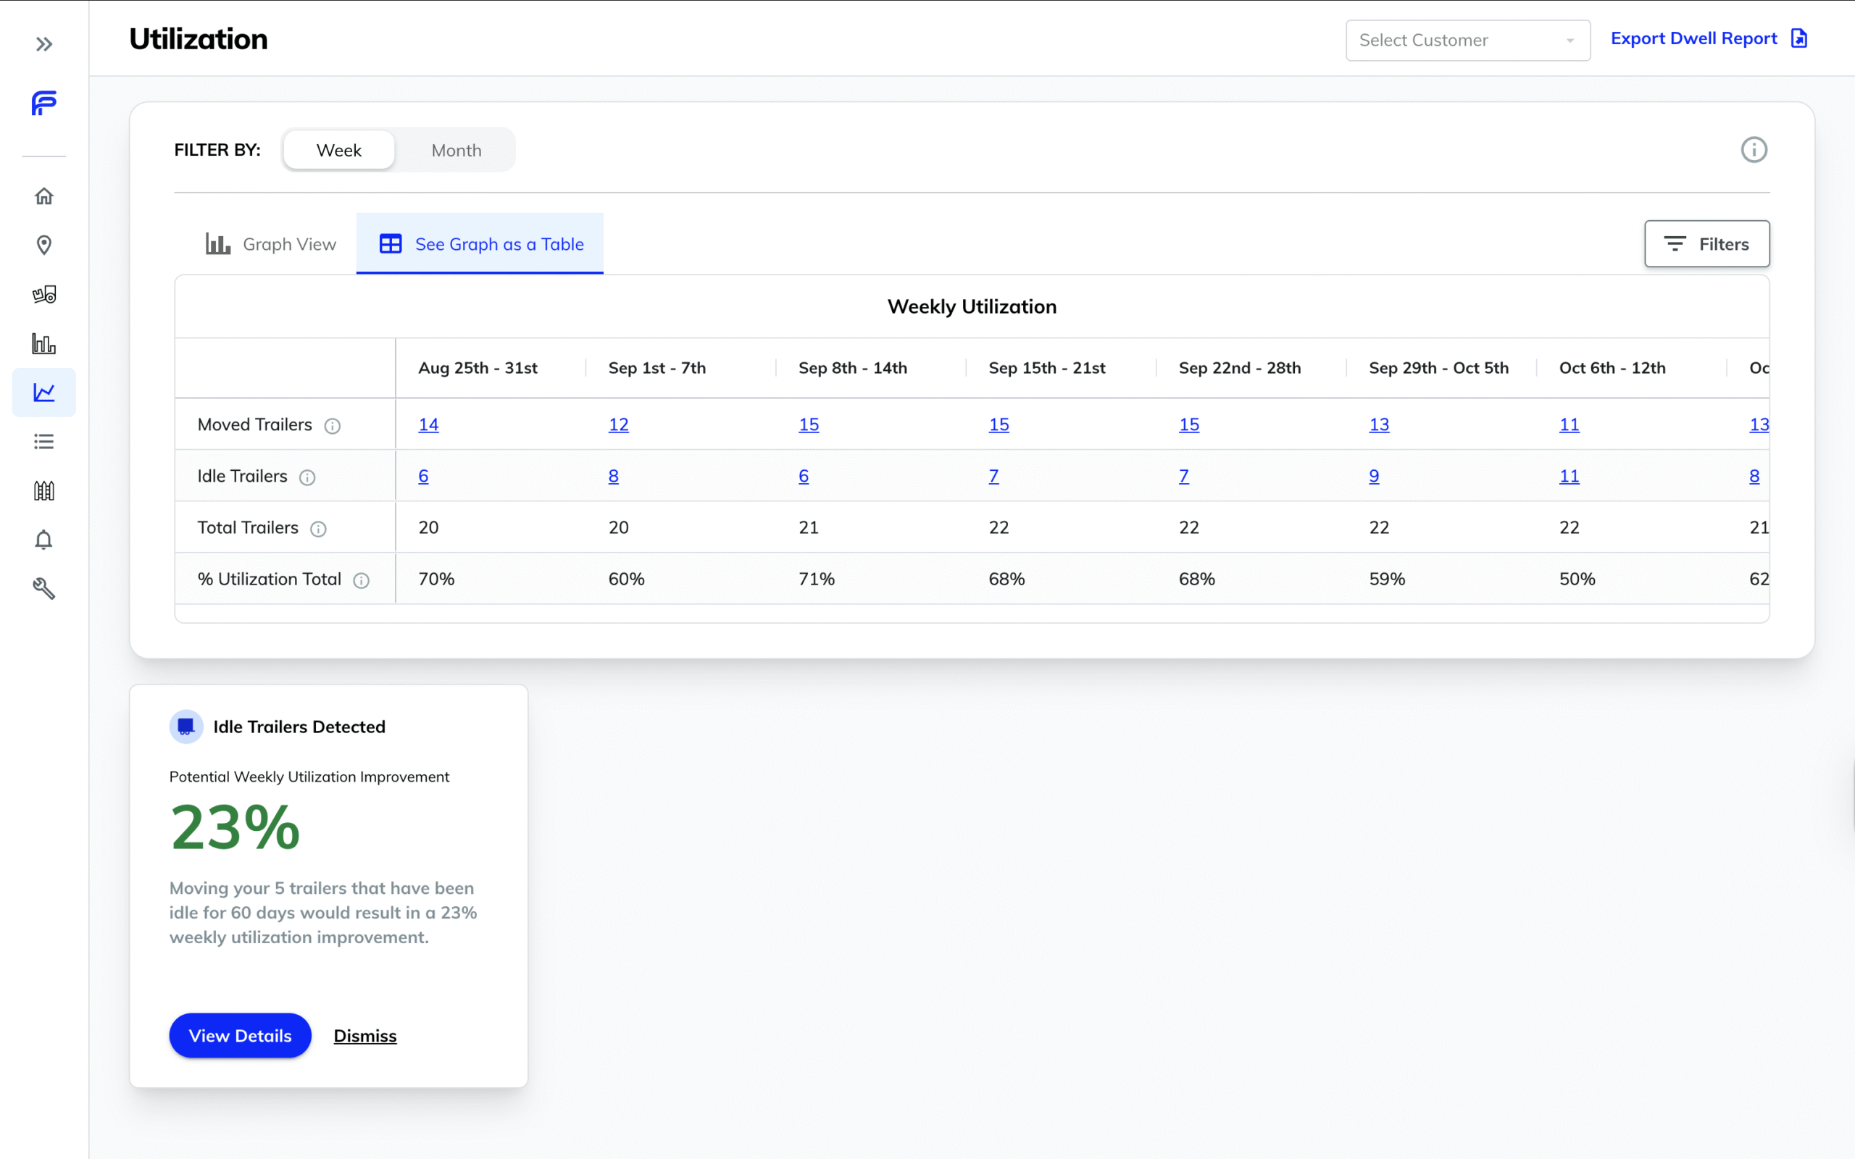1855x1159 pixels.
Task: Dismiss the Idle Trailers Detected card
Action: tap(365, 1036)
